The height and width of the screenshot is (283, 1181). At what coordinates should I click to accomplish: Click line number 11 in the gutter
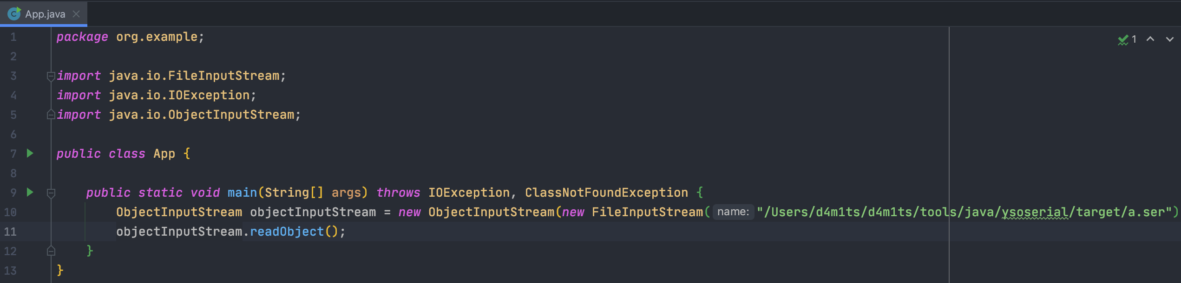coord(10,232)
